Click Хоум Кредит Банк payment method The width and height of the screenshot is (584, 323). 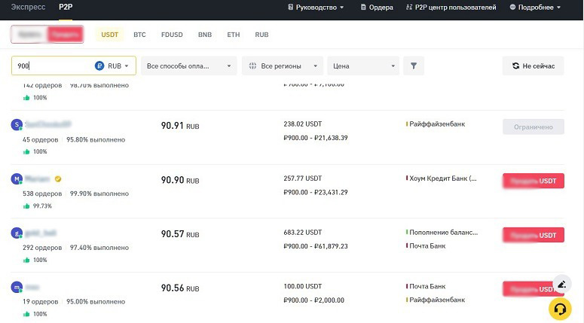(442, 178)
